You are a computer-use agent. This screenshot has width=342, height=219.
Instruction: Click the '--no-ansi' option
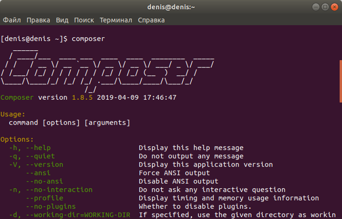pyautogui.click(x=44, y=181)
